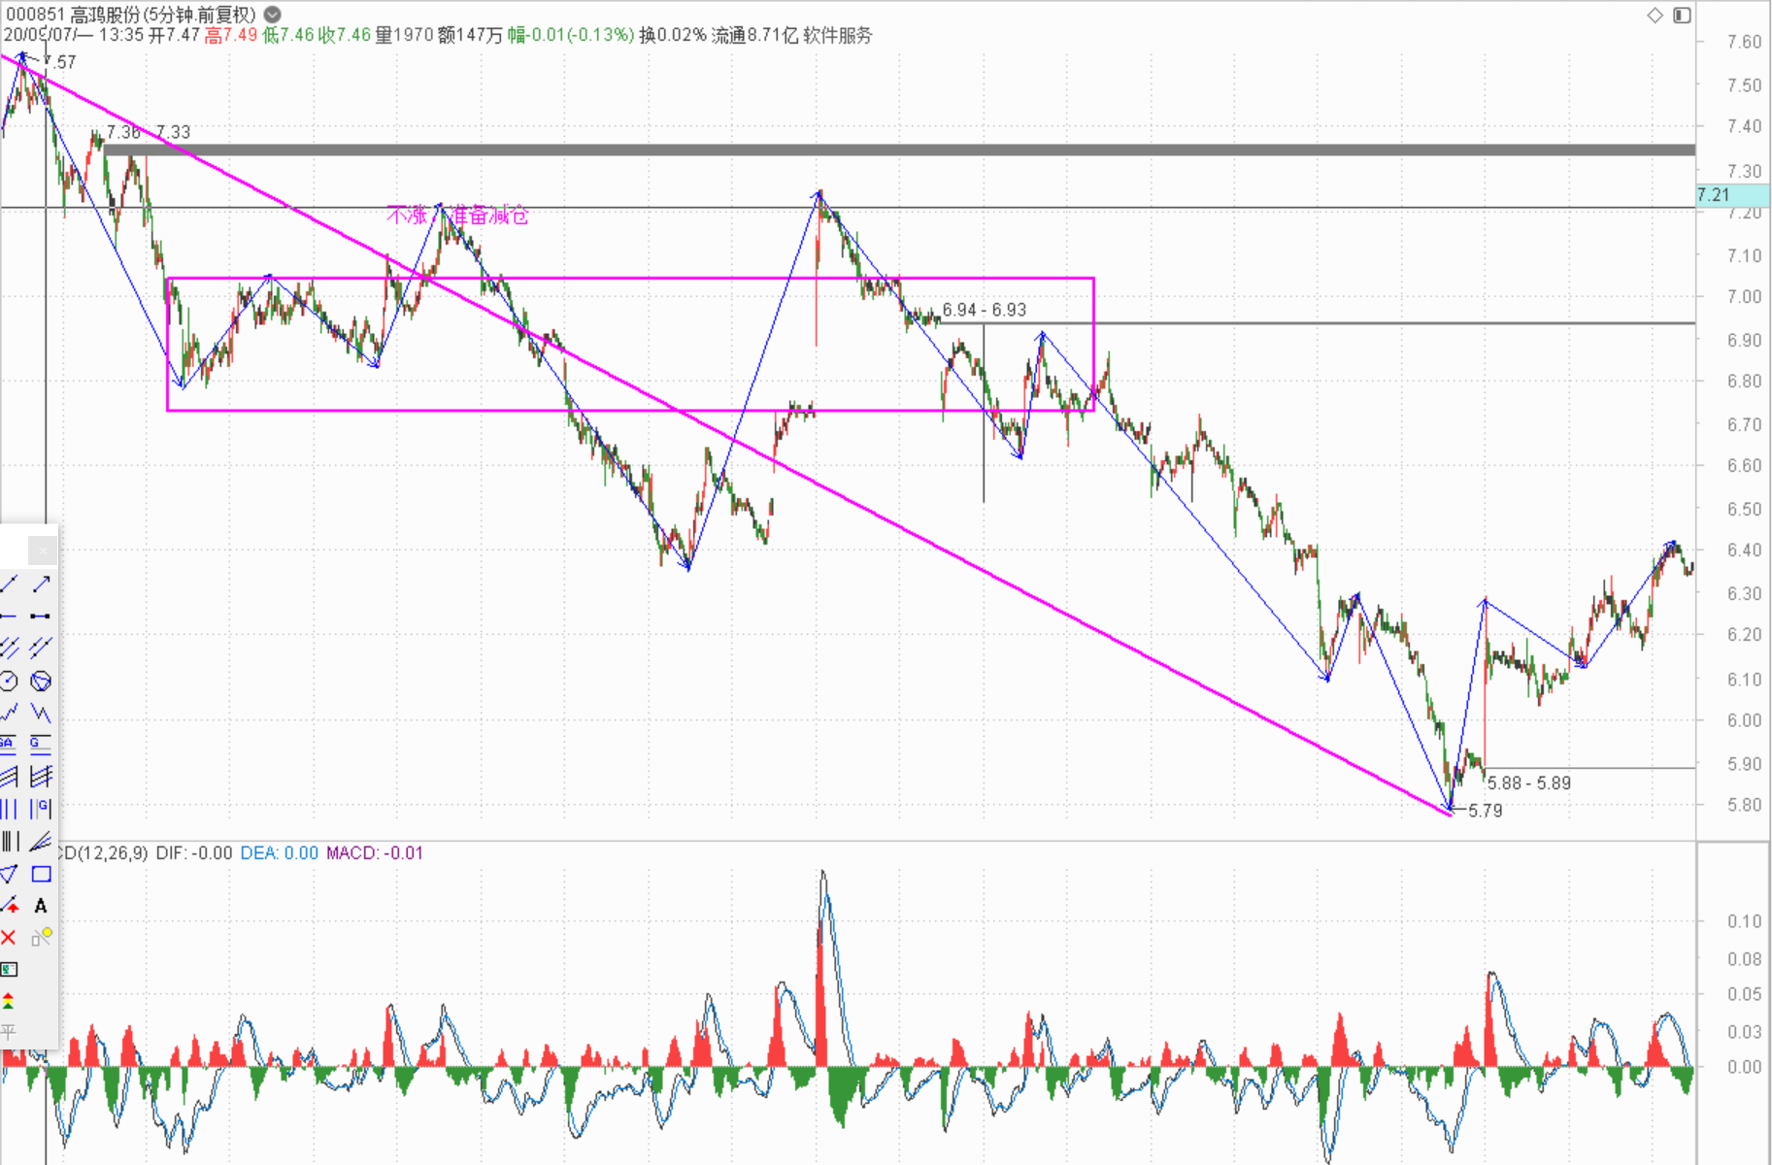Click the 不涨 准备减仓 magenta annotation text
Image resolution: width=1772 pixels, height=1165 pixels.
pos(457,215)
